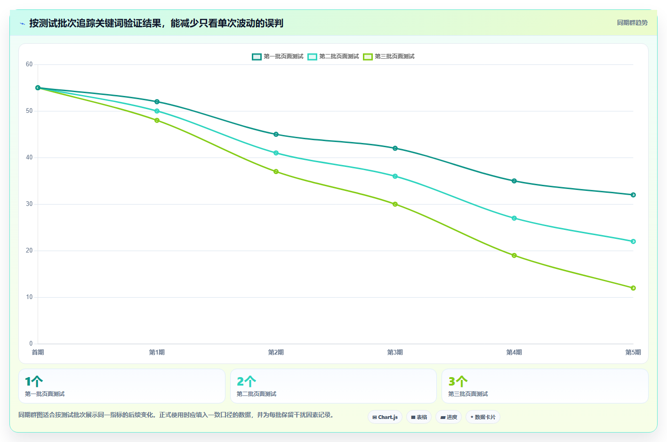Click second batch data point at 第4期

pos(514,218)
